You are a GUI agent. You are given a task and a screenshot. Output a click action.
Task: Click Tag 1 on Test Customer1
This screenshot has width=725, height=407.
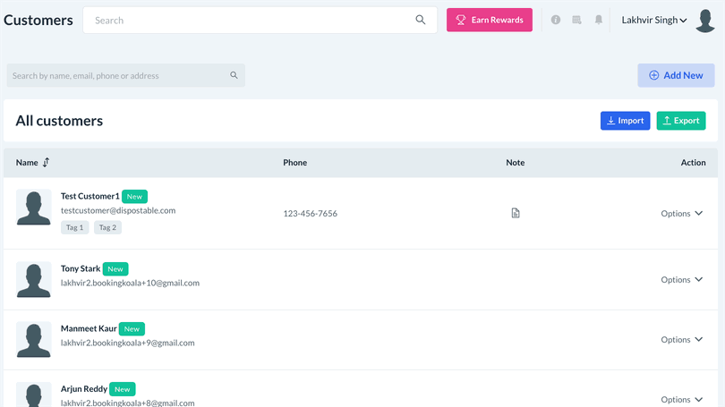(75, 227)
